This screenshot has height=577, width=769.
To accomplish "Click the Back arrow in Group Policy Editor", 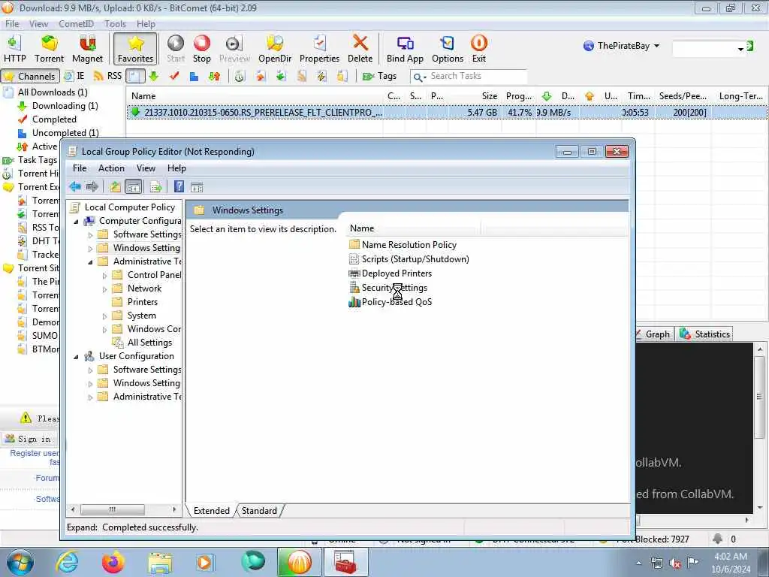I will point(75,186).
